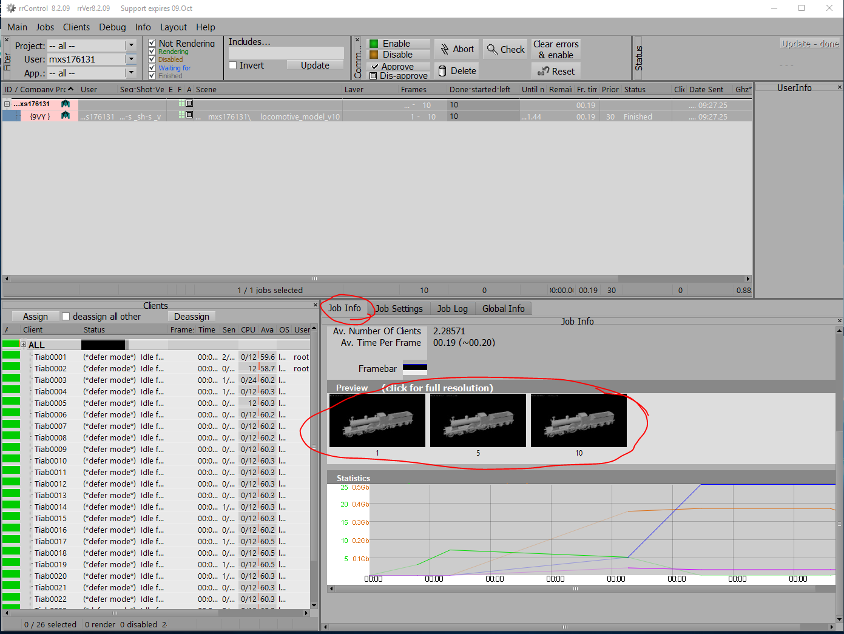Click the Assign button
The image size is (844, 634).
coord(35,317)
